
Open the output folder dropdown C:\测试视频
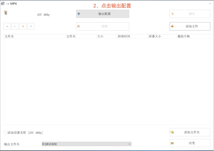click(87, 144)
